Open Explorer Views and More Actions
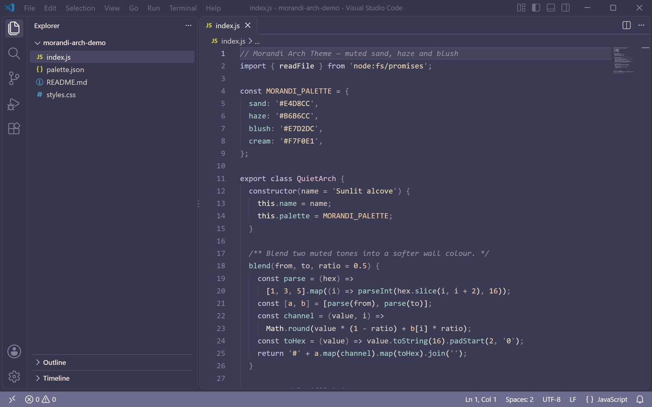The image size is (652, 407). tap(188, 25)
